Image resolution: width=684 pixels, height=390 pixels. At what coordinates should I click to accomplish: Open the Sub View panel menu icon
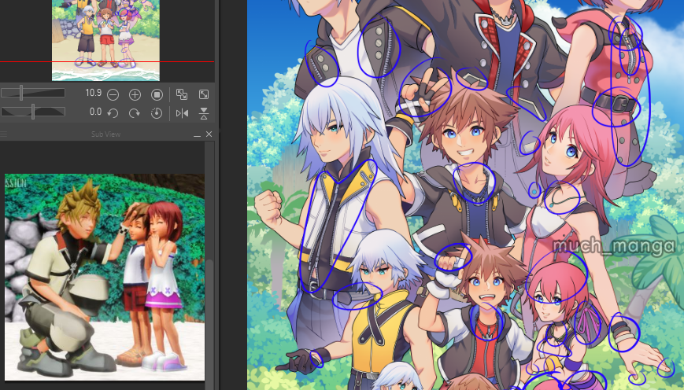click(3, 134)
